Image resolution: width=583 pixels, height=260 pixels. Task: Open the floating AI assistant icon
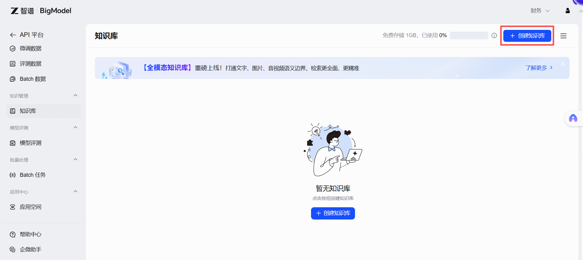coord(573,118)
